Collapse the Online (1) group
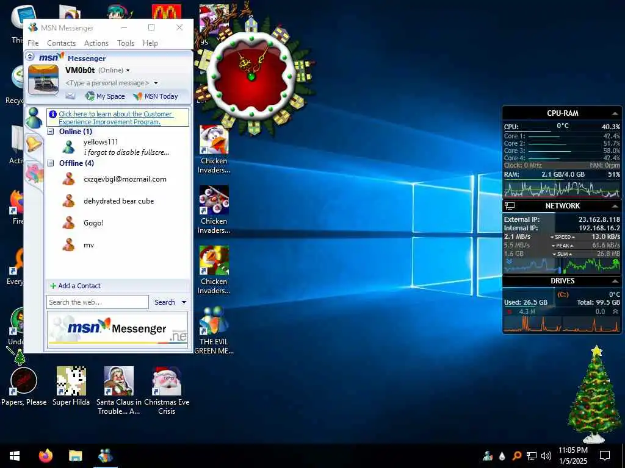 (51, 132)
